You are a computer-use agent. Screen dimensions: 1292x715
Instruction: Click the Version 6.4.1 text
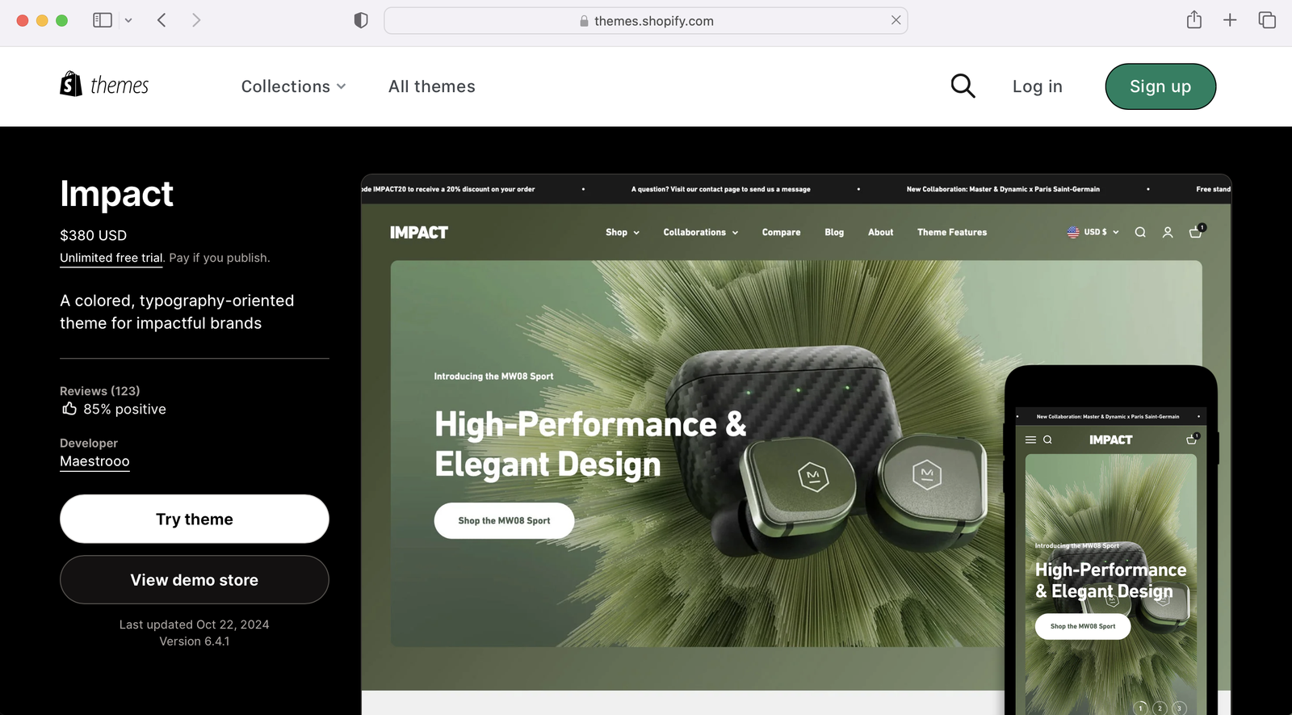195,641
